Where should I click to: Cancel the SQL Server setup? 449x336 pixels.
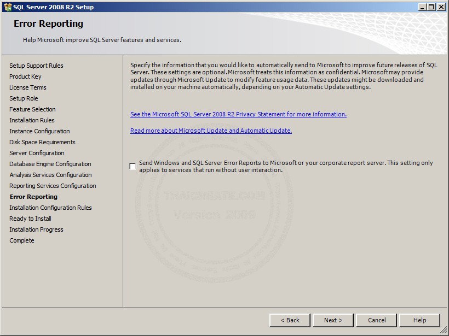377,320
